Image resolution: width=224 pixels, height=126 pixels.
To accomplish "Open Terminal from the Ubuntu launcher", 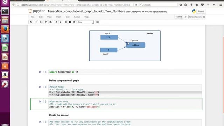I will click(x=5, y=11).
